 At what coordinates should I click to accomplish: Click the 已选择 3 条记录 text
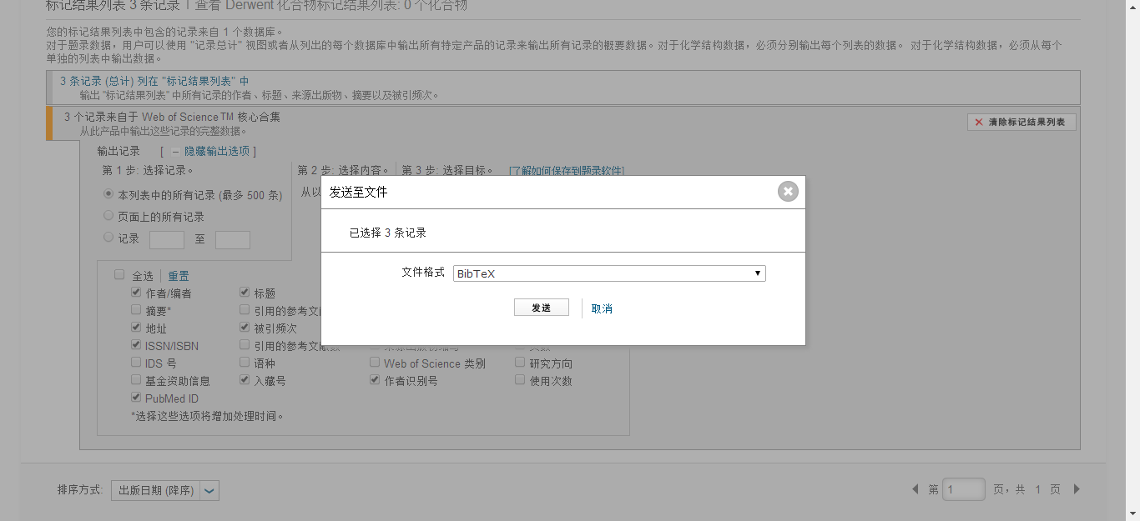point(388,233)
